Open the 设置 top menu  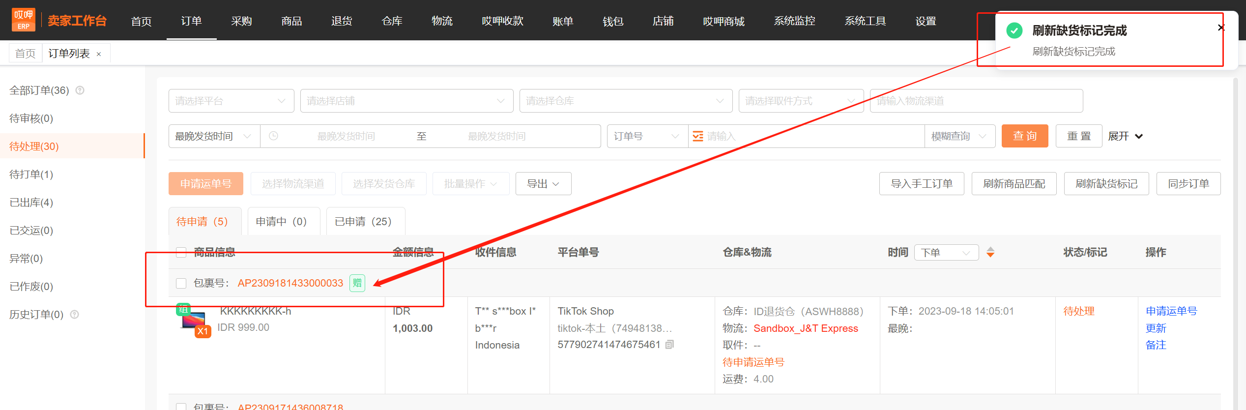click(x=926, y=21)
